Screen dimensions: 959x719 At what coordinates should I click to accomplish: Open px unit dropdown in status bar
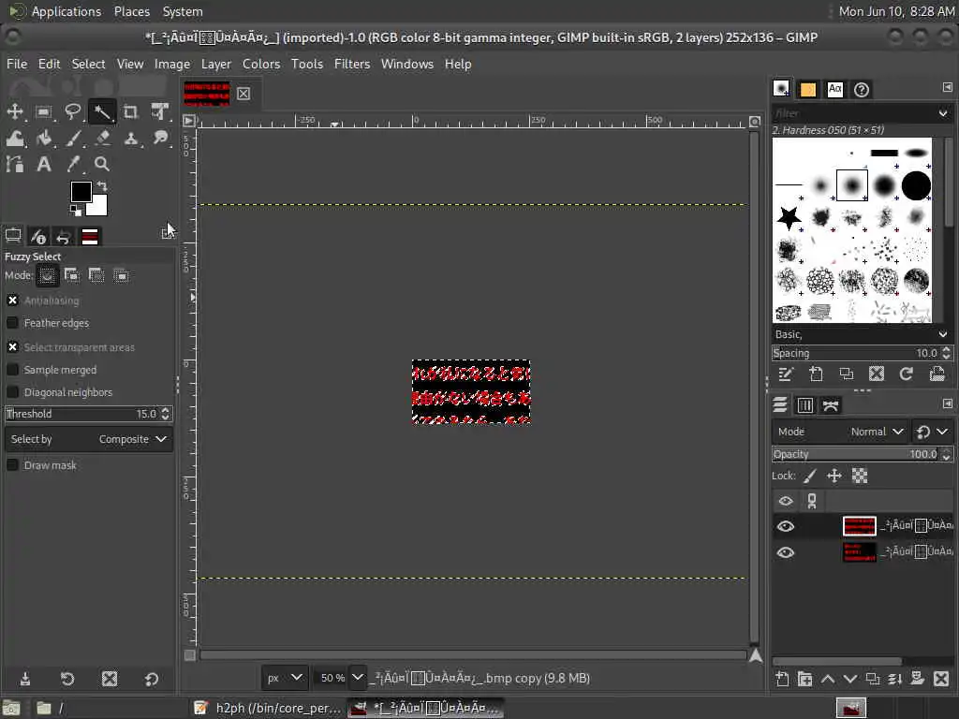point(284,678)
